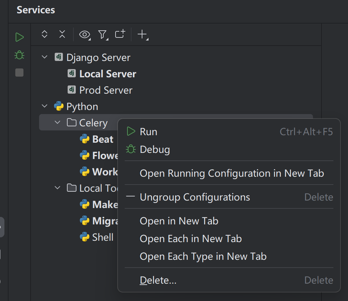Collapse the Local Tools folder chevron

click(57, 188)
